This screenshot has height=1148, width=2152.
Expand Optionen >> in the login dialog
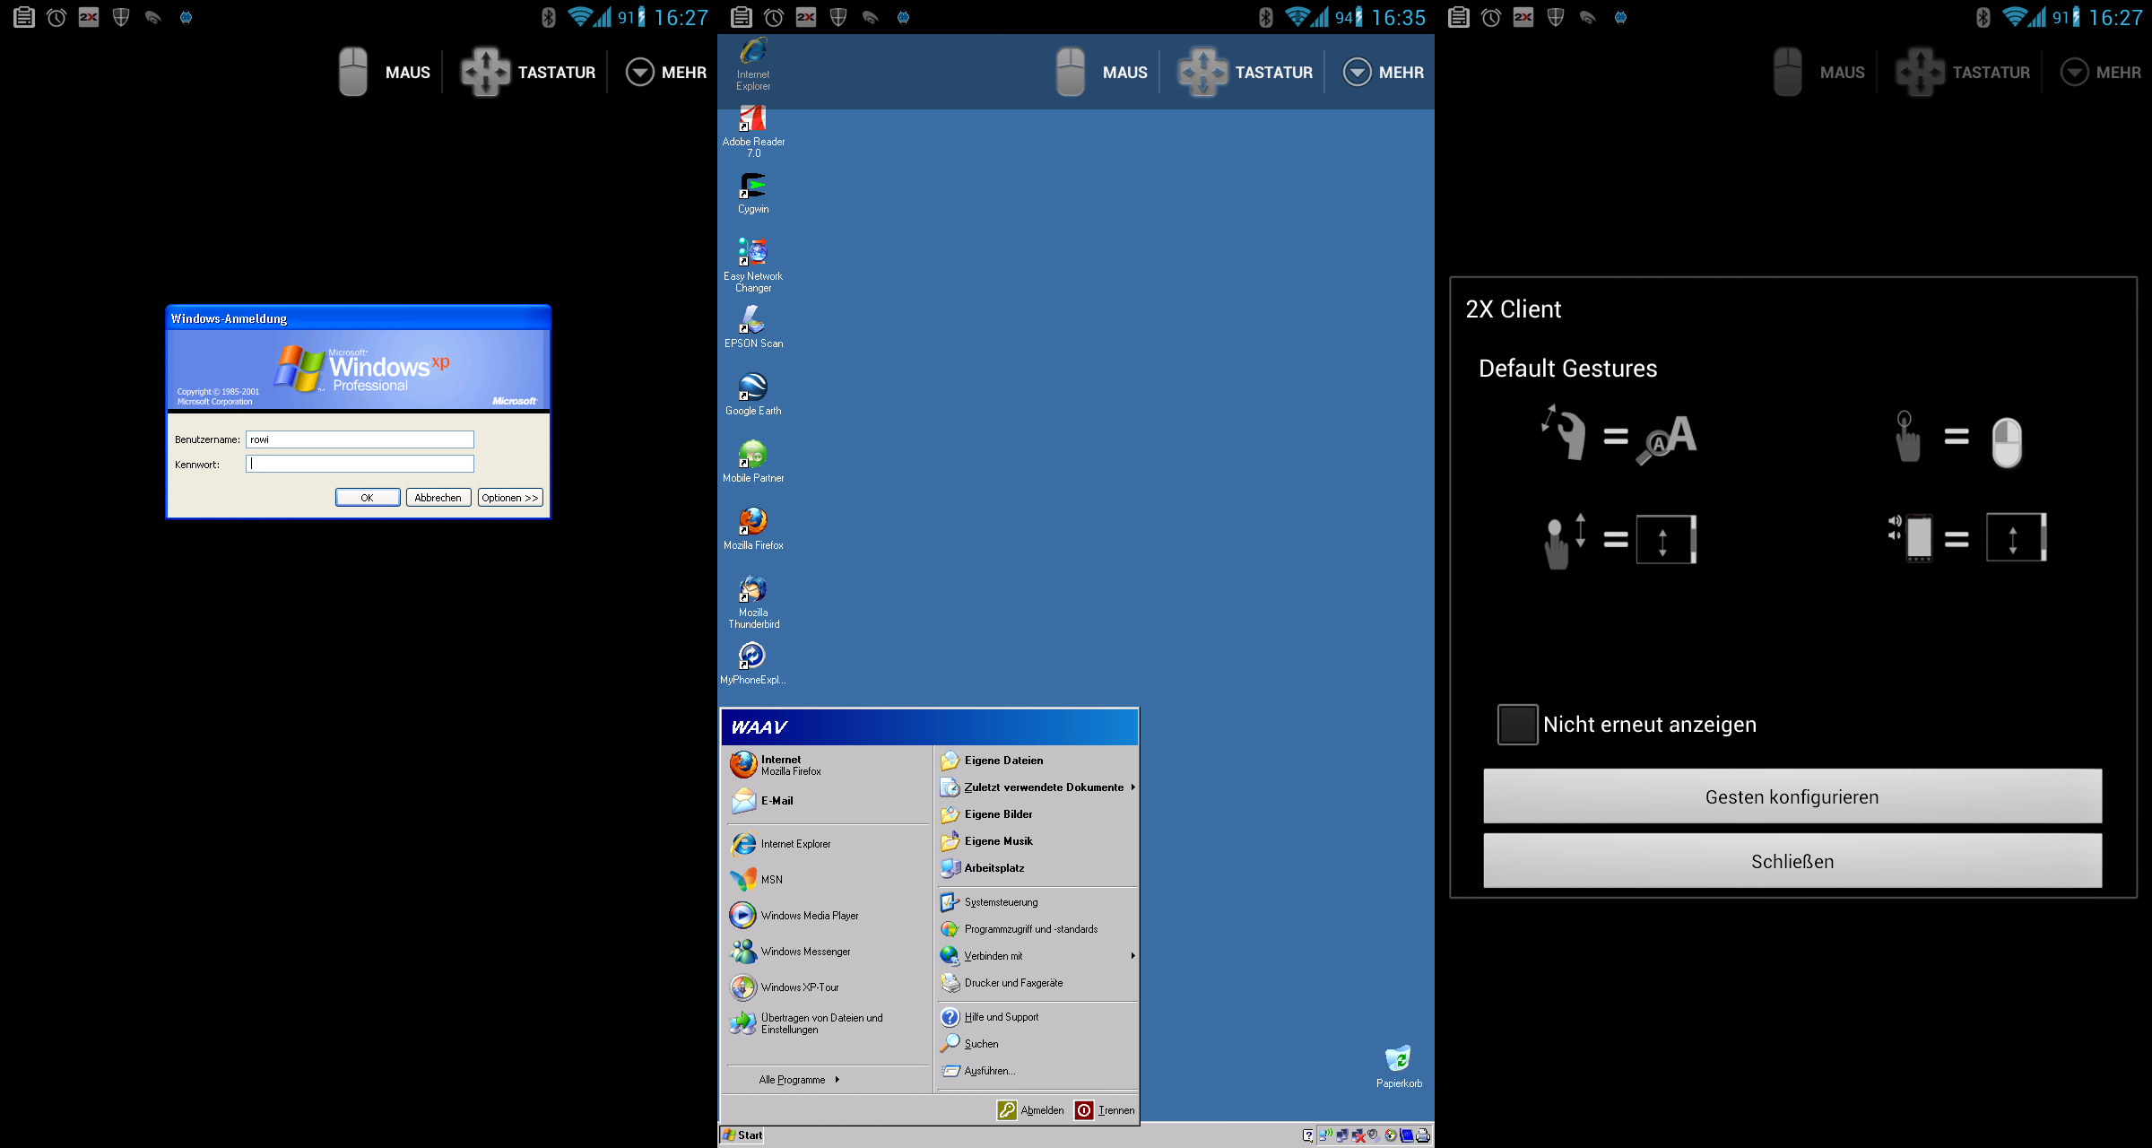click(x=510, y=498)
